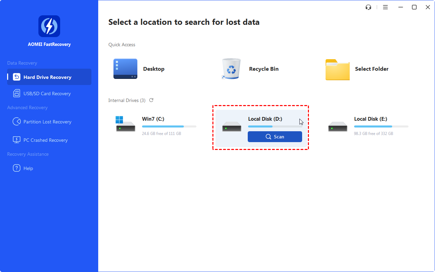Open the headset support icon
This screenshot has height=272, width=435.
[368, 7]
